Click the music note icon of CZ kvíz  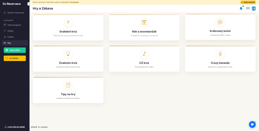point(144,54)
